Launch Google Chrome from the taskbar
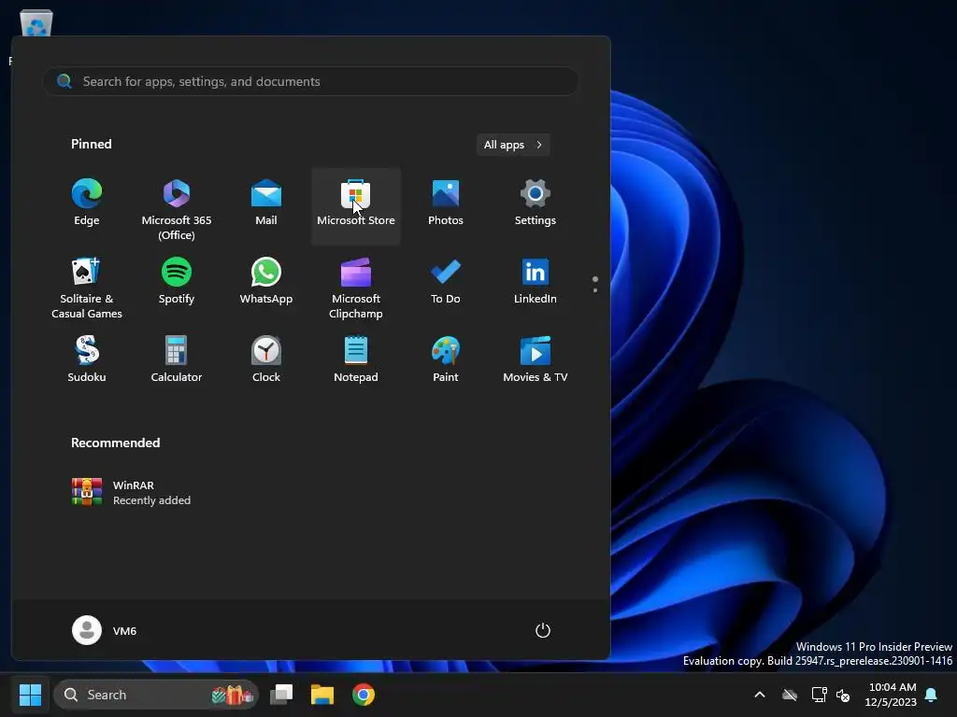This screenshot has width=957, height=717. click(x=364, y=695)
